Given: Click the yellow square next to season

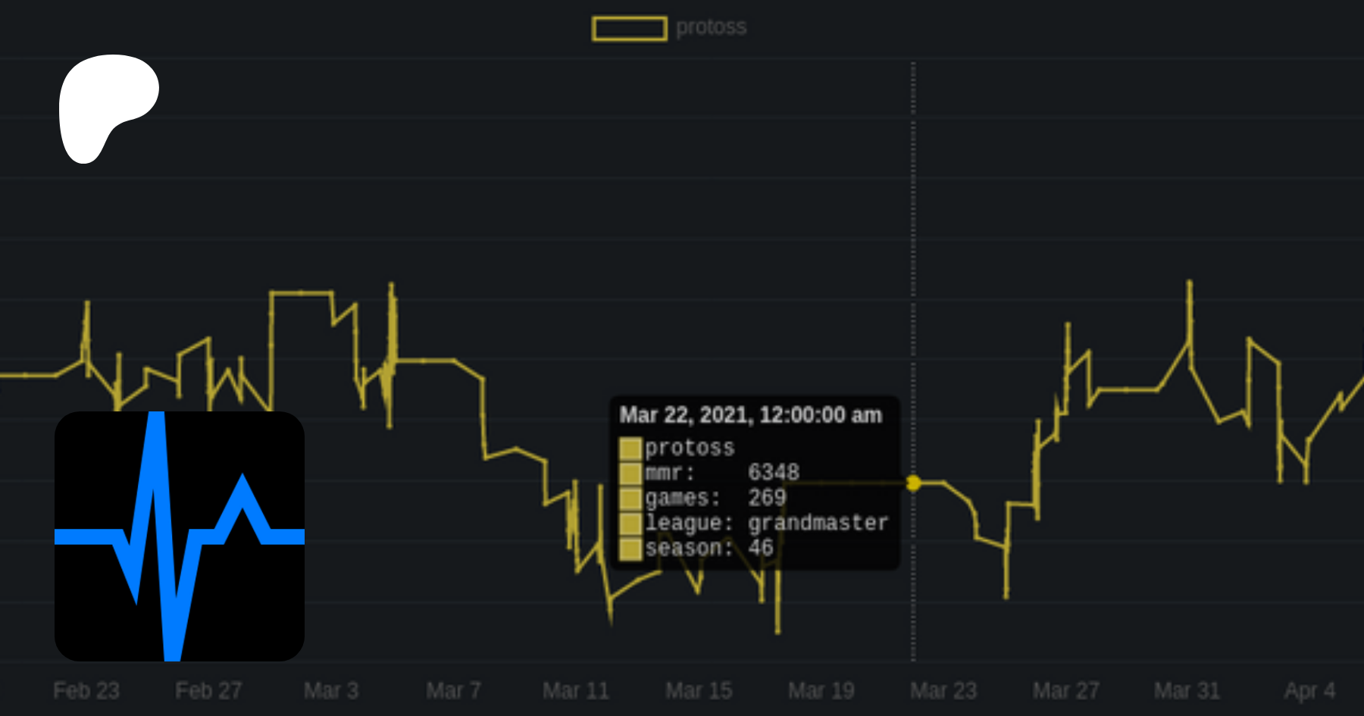Looking at the screenshot, I should 630,549.
